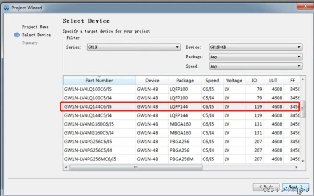Viewport: 314px width, 196px height.
Task: Select part GW1N-LV4LQ144C5/I4
Action: [x=181, y=115]
